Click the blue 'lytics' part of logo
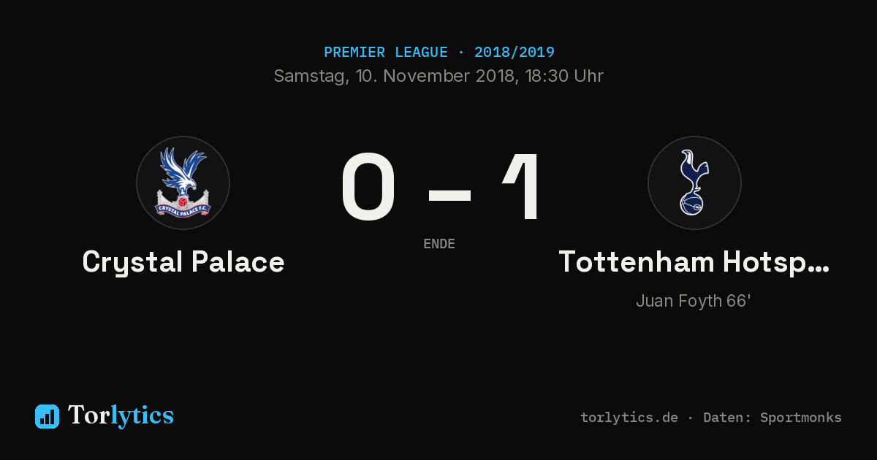 click(x=142, y=415)
